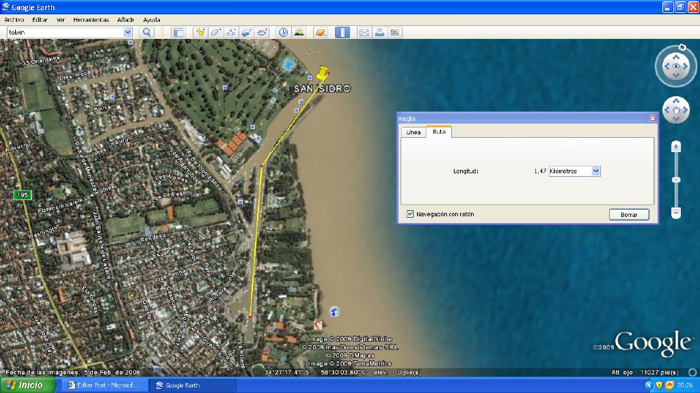Expand the search history dropdown arrow

pyautogui.click(x=128, y=32)
